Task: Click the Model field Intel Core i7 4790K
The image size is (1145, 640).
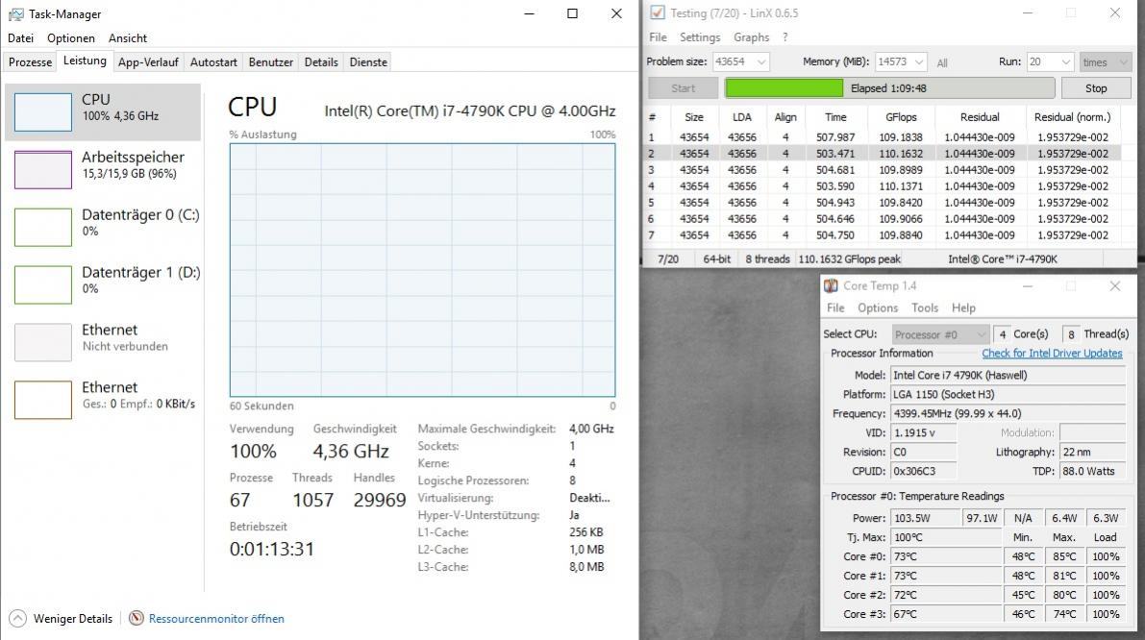Action: coord(1008,375)
